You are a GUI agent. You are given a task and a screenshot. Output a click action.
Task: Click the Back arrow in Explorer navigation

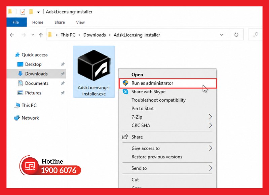click(12, 35)
